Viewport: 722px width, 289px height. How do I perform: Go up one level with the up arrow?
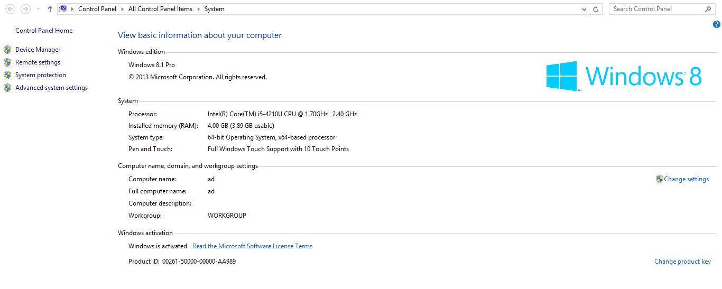point(50,9)
